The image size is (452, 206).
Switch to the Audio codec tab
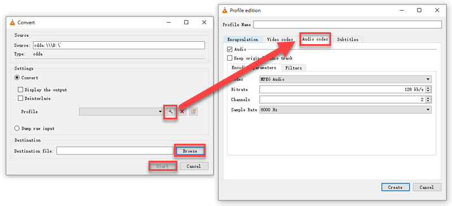tap(315, 39)
